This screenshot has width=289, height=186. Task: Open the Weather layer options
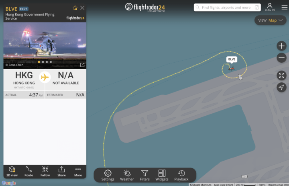127,175
